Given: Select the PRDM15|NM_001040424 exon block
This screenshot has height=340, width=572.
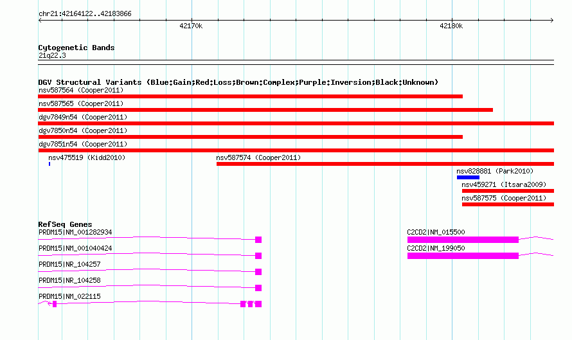Looking at the screenshot, I should pyautogui.click(x=258, y=256).
